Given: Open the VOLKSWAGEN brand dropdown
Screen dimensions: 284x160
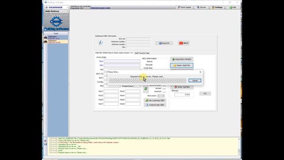Looking at the screenshot, I should tap(56, 8).
